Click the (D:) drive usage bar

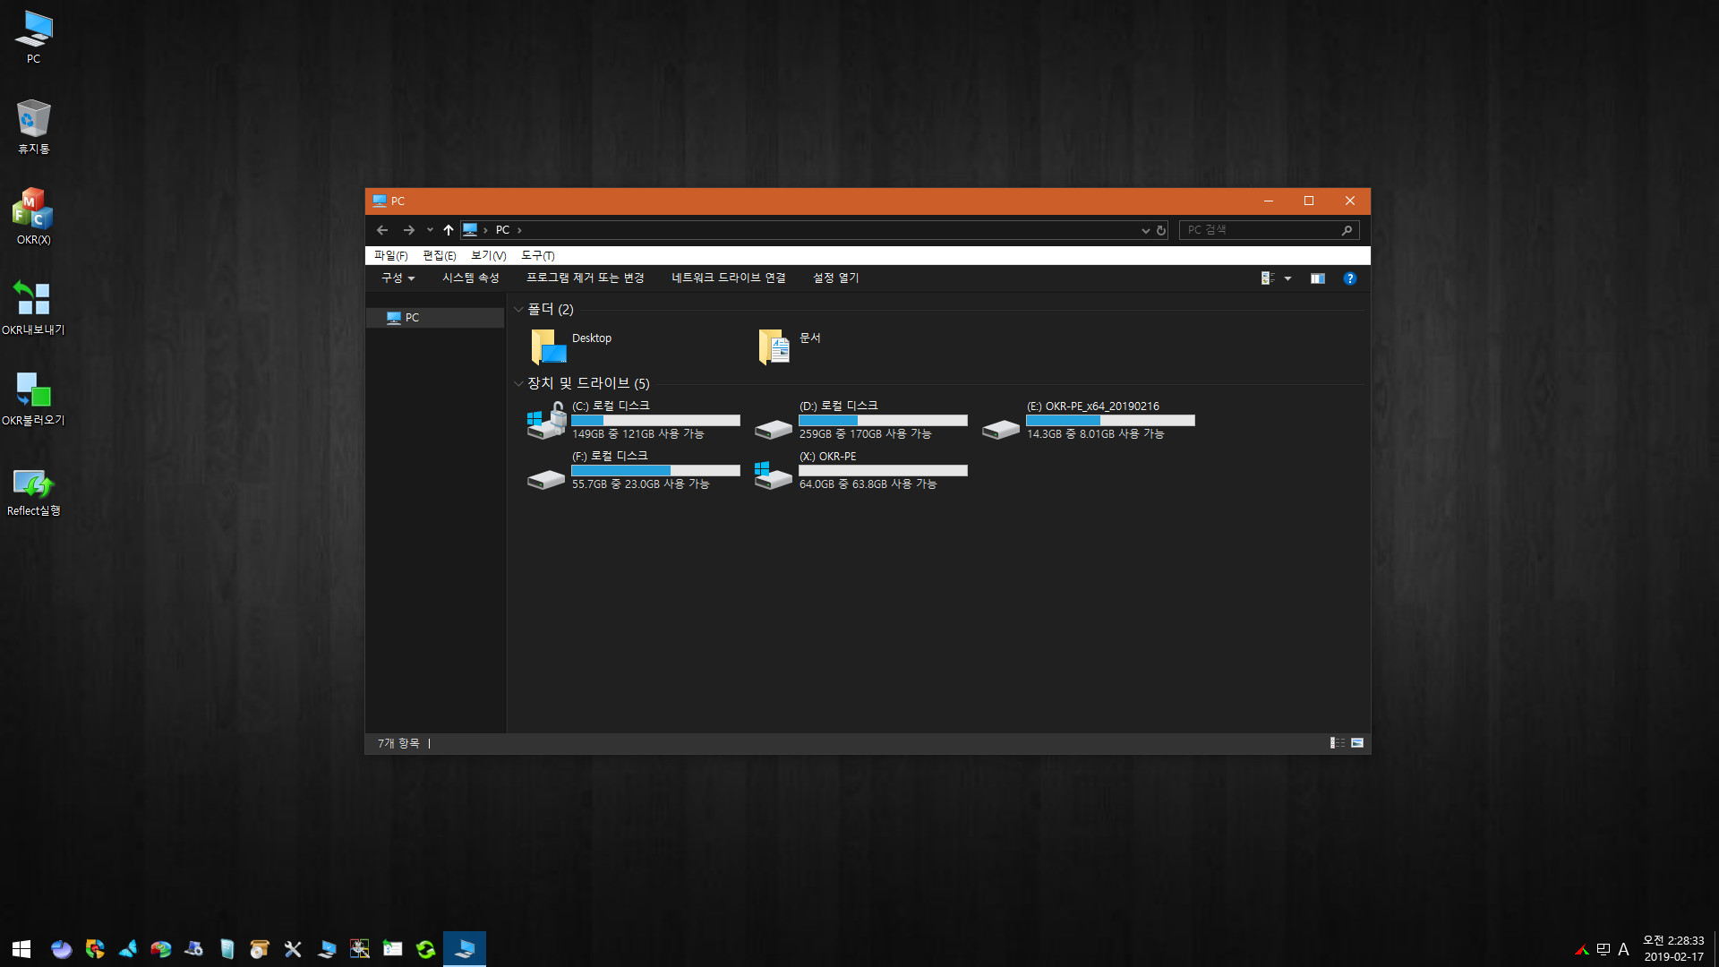(883, 421)
